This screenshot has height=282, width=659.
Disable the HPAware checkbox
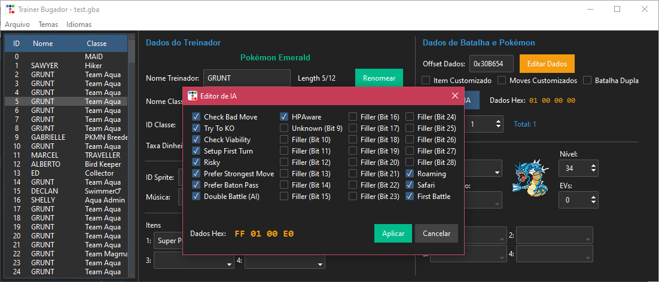(284, 117)
